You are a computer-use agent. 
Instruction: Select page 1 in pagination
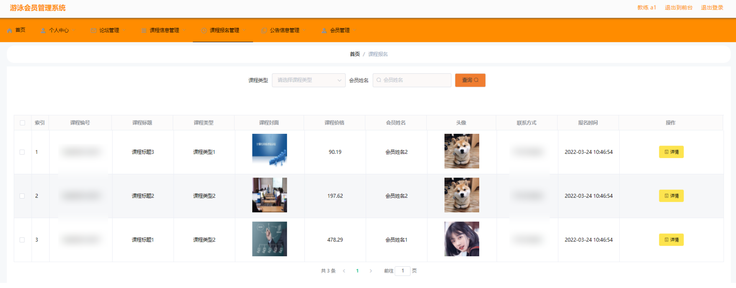357,271
